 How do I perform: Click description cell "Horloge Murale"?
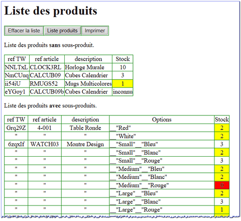point(88,67)
